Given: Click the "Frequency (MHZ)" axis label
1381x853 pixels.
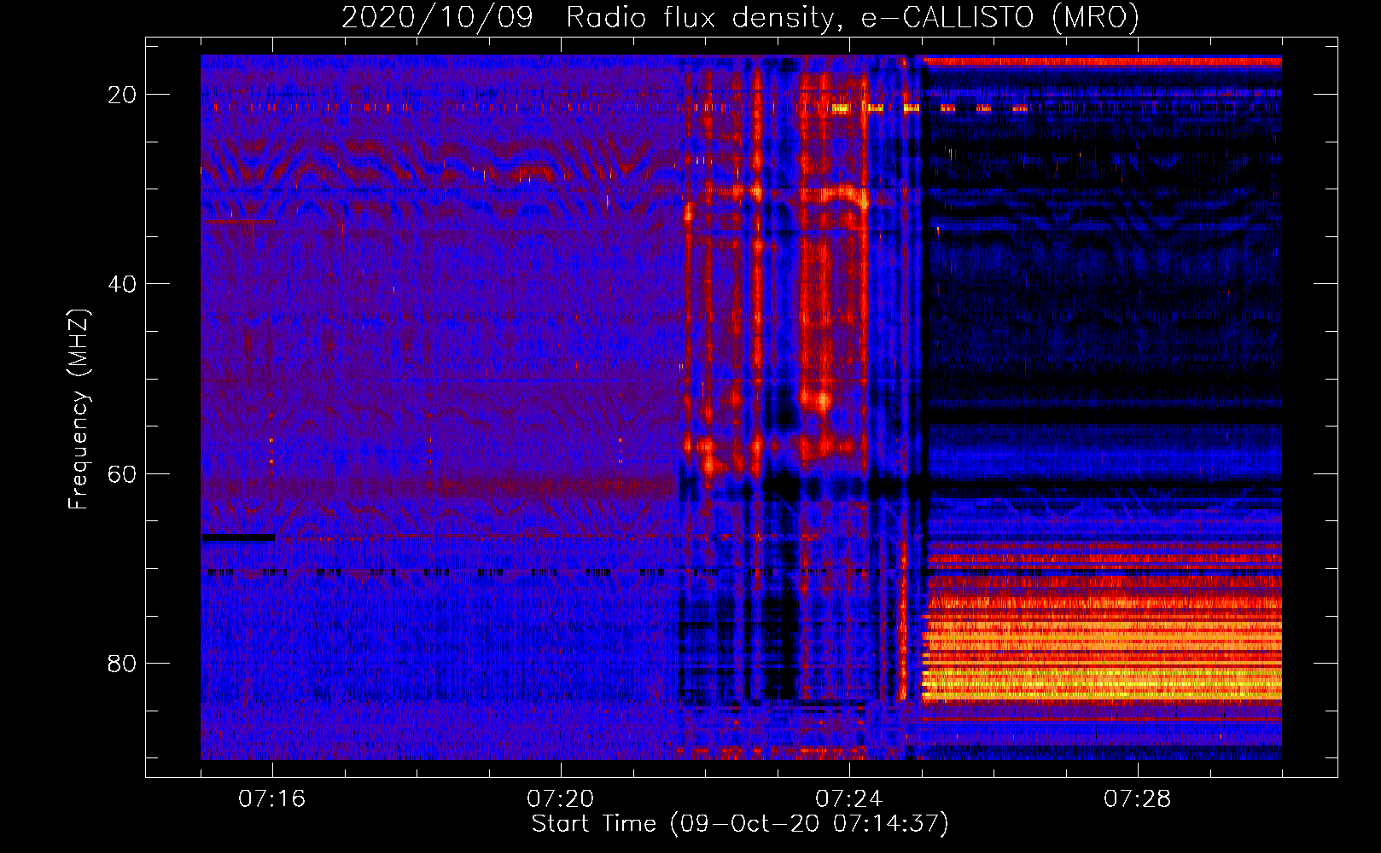Looking at the screenshot, I should tap(79, 409).
